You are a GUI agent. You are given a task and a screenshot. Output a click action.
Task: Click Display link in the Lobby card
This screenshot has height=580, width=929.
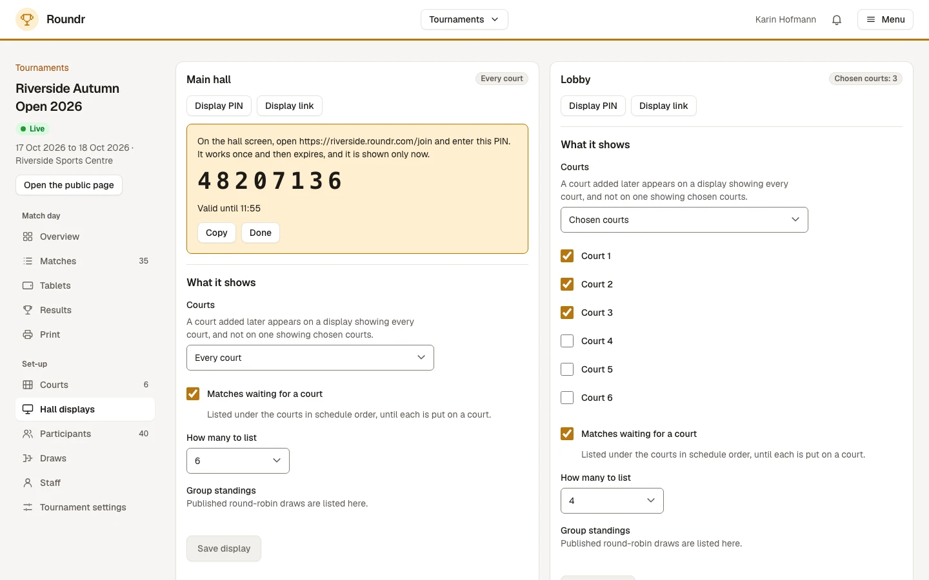tap(664, 106)
